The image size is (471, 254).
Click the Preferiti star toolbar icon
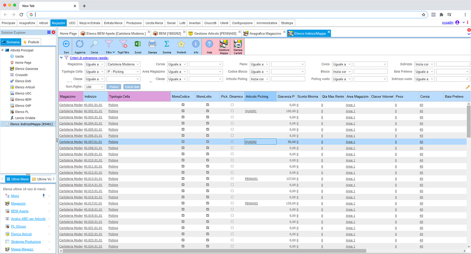[x=181, y=44]
